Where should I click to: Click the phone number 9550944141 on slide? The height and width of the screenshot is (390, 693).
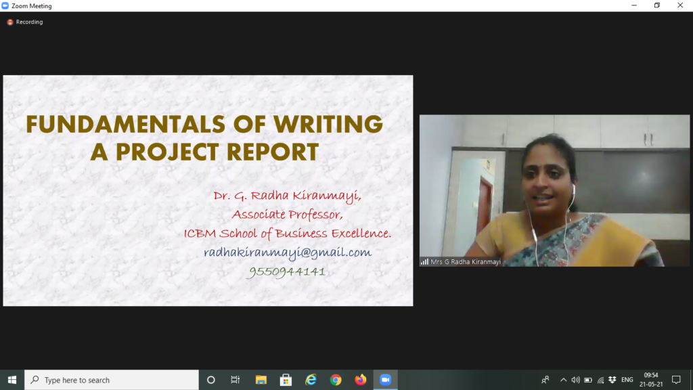pos(287,272)
